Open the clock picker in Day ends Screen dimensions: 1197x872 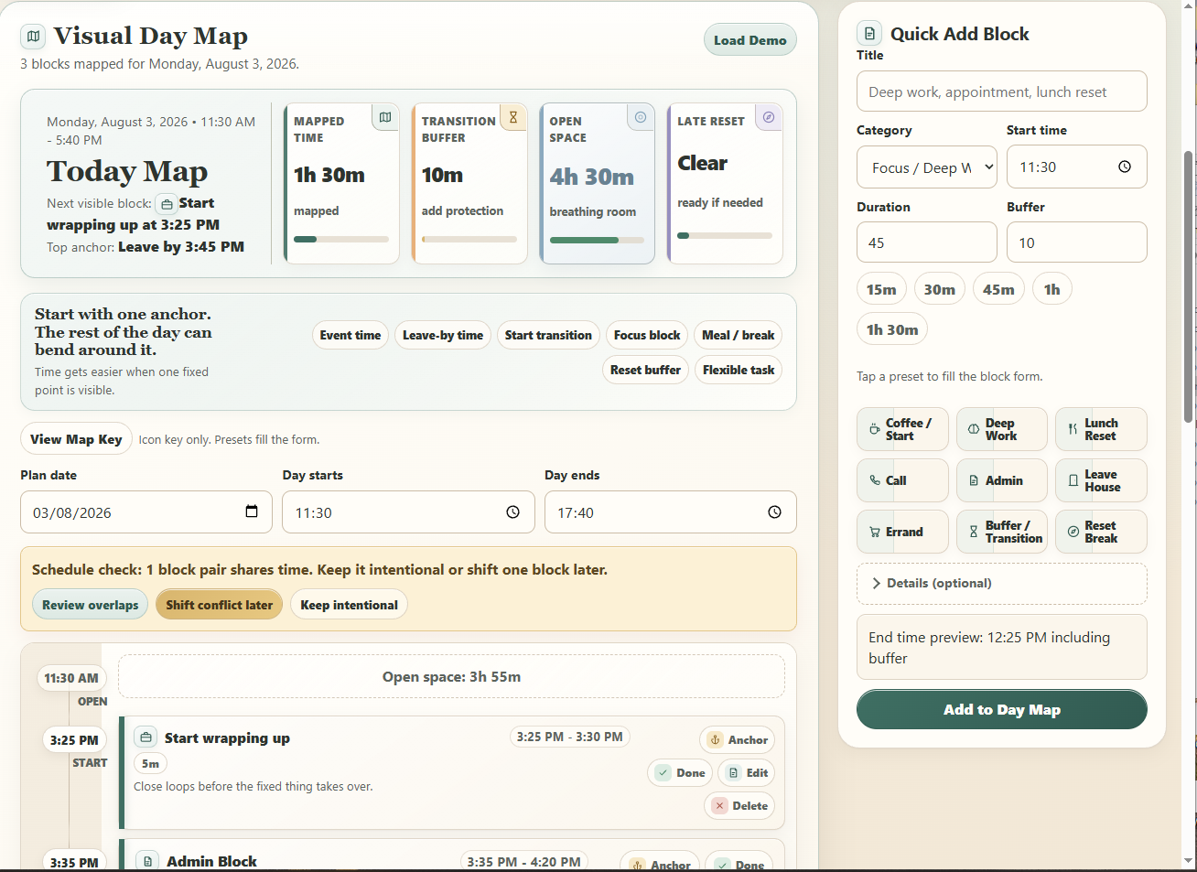click(775, 512)
